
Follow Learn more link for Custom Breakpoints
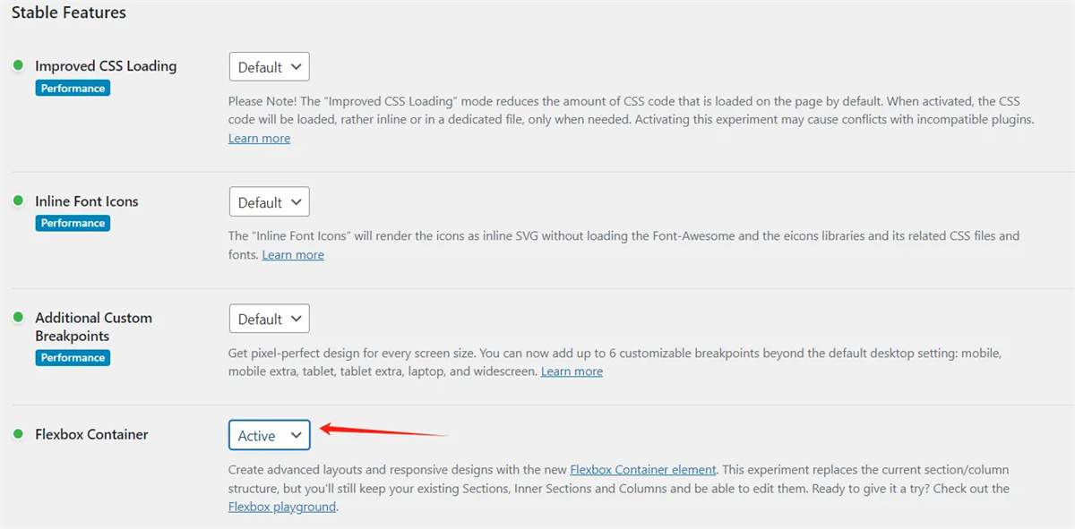572,371
